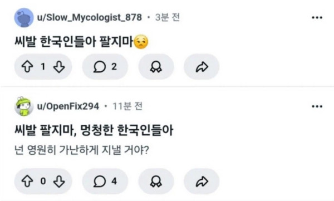Click the OpenFix294 green avatar

23,106
